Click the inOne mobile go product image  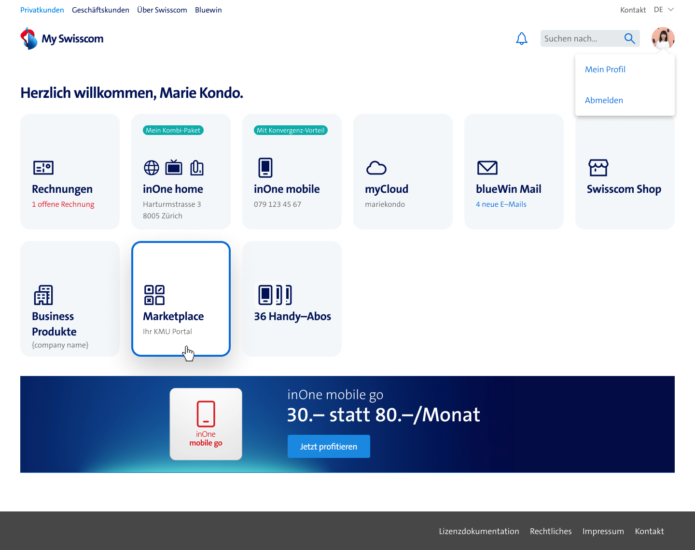pos(206,424)
